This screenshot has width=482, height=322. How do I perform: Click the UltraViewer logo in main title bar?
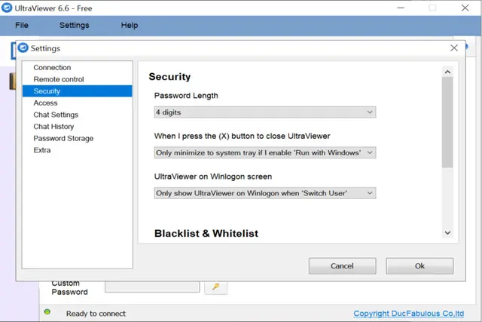(7, 8)
